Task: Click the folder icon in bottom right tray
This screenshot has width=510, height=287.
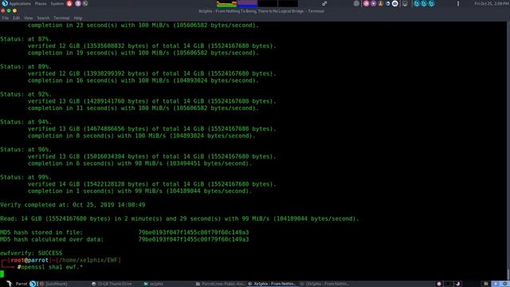Action: [x=486, y=284]
